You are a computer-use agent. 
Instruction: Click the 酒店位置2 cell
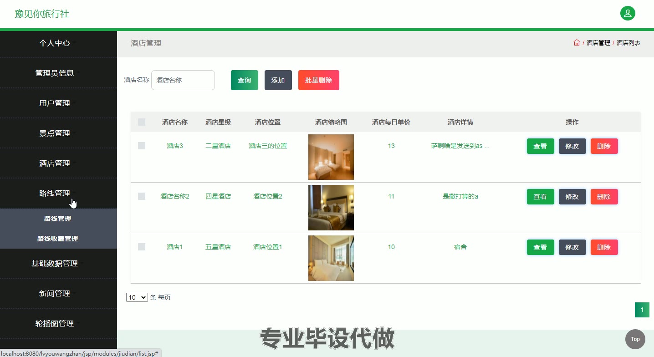268,196
